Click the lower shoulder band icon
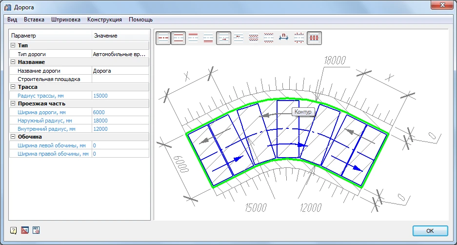The image size is (457, 245). click(208, 38)
